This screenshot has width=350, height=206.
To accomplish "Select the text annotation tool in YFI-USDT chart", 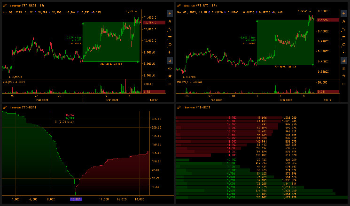I will tap(170, 21).
